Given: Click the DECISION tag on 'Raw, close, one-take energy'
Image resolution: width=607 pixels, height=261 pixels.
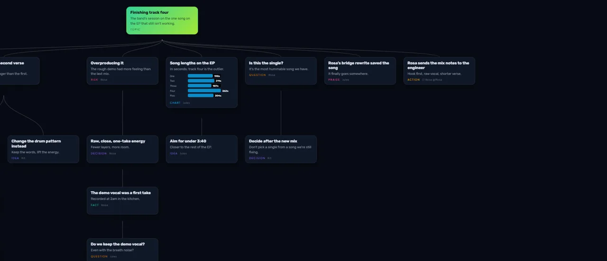Looking at the screenshot, I should (99, 153).
